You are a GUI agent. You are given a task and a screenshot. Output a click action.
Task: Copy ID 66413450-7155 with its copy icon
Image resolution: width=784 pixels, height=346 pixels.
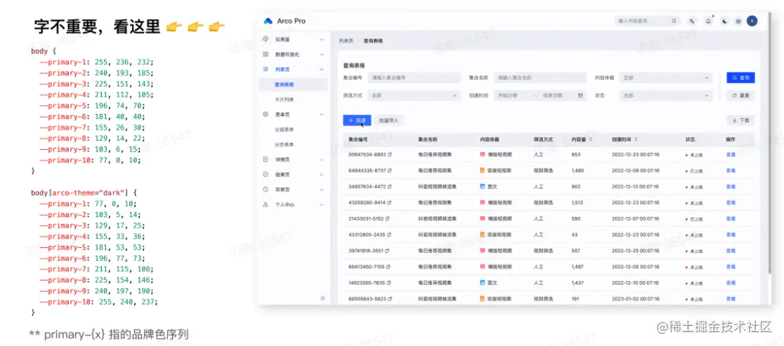point(389,267)
